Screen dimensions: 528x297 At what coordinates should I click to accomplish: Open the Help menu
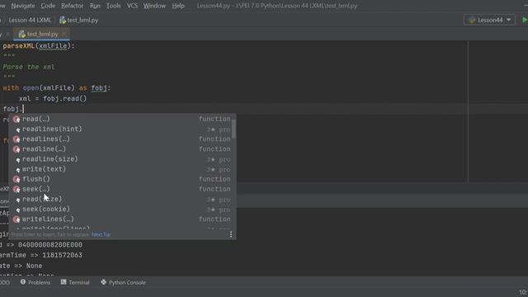(x=178, y=6)
